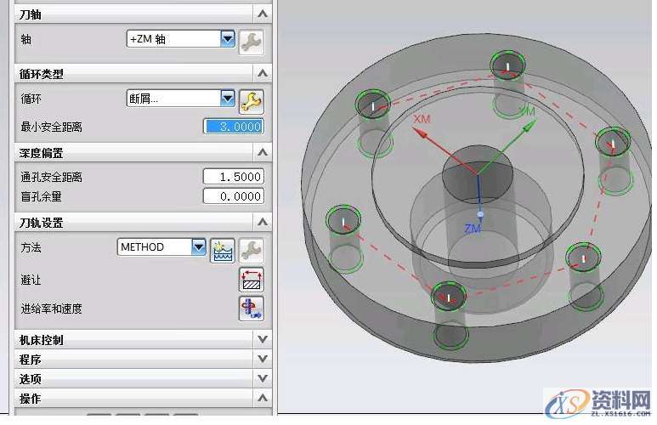This screenshot has width=657, height=425.
Task: Click the 通孔安全距离 value field
Action: [x=234, y=177]
